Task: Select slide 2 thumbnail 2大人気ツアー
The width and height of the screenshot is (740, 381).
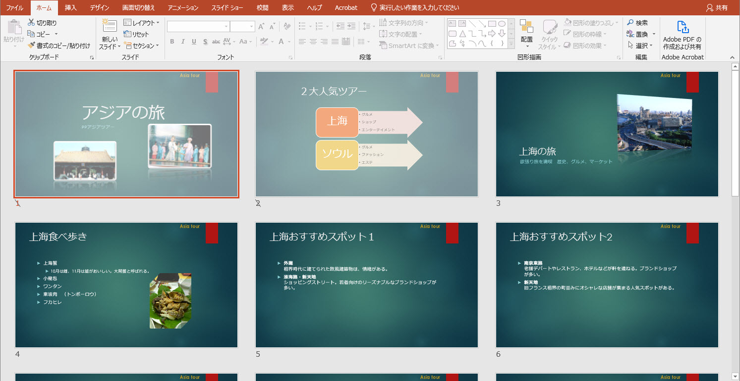Action: click(x=367, y=134)
